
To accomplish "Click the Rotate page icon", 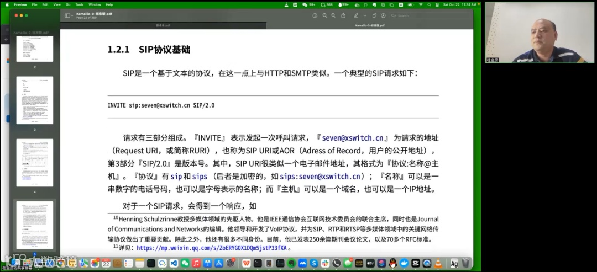I will 374,15.
